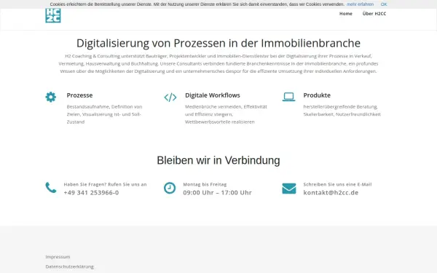
Task: Open the Datenschutzerklärung footer link
Action: (70, 266)
